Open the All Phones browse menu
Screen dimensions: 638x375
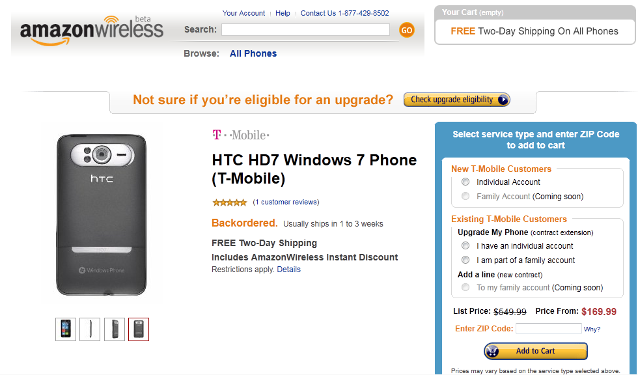253,53
